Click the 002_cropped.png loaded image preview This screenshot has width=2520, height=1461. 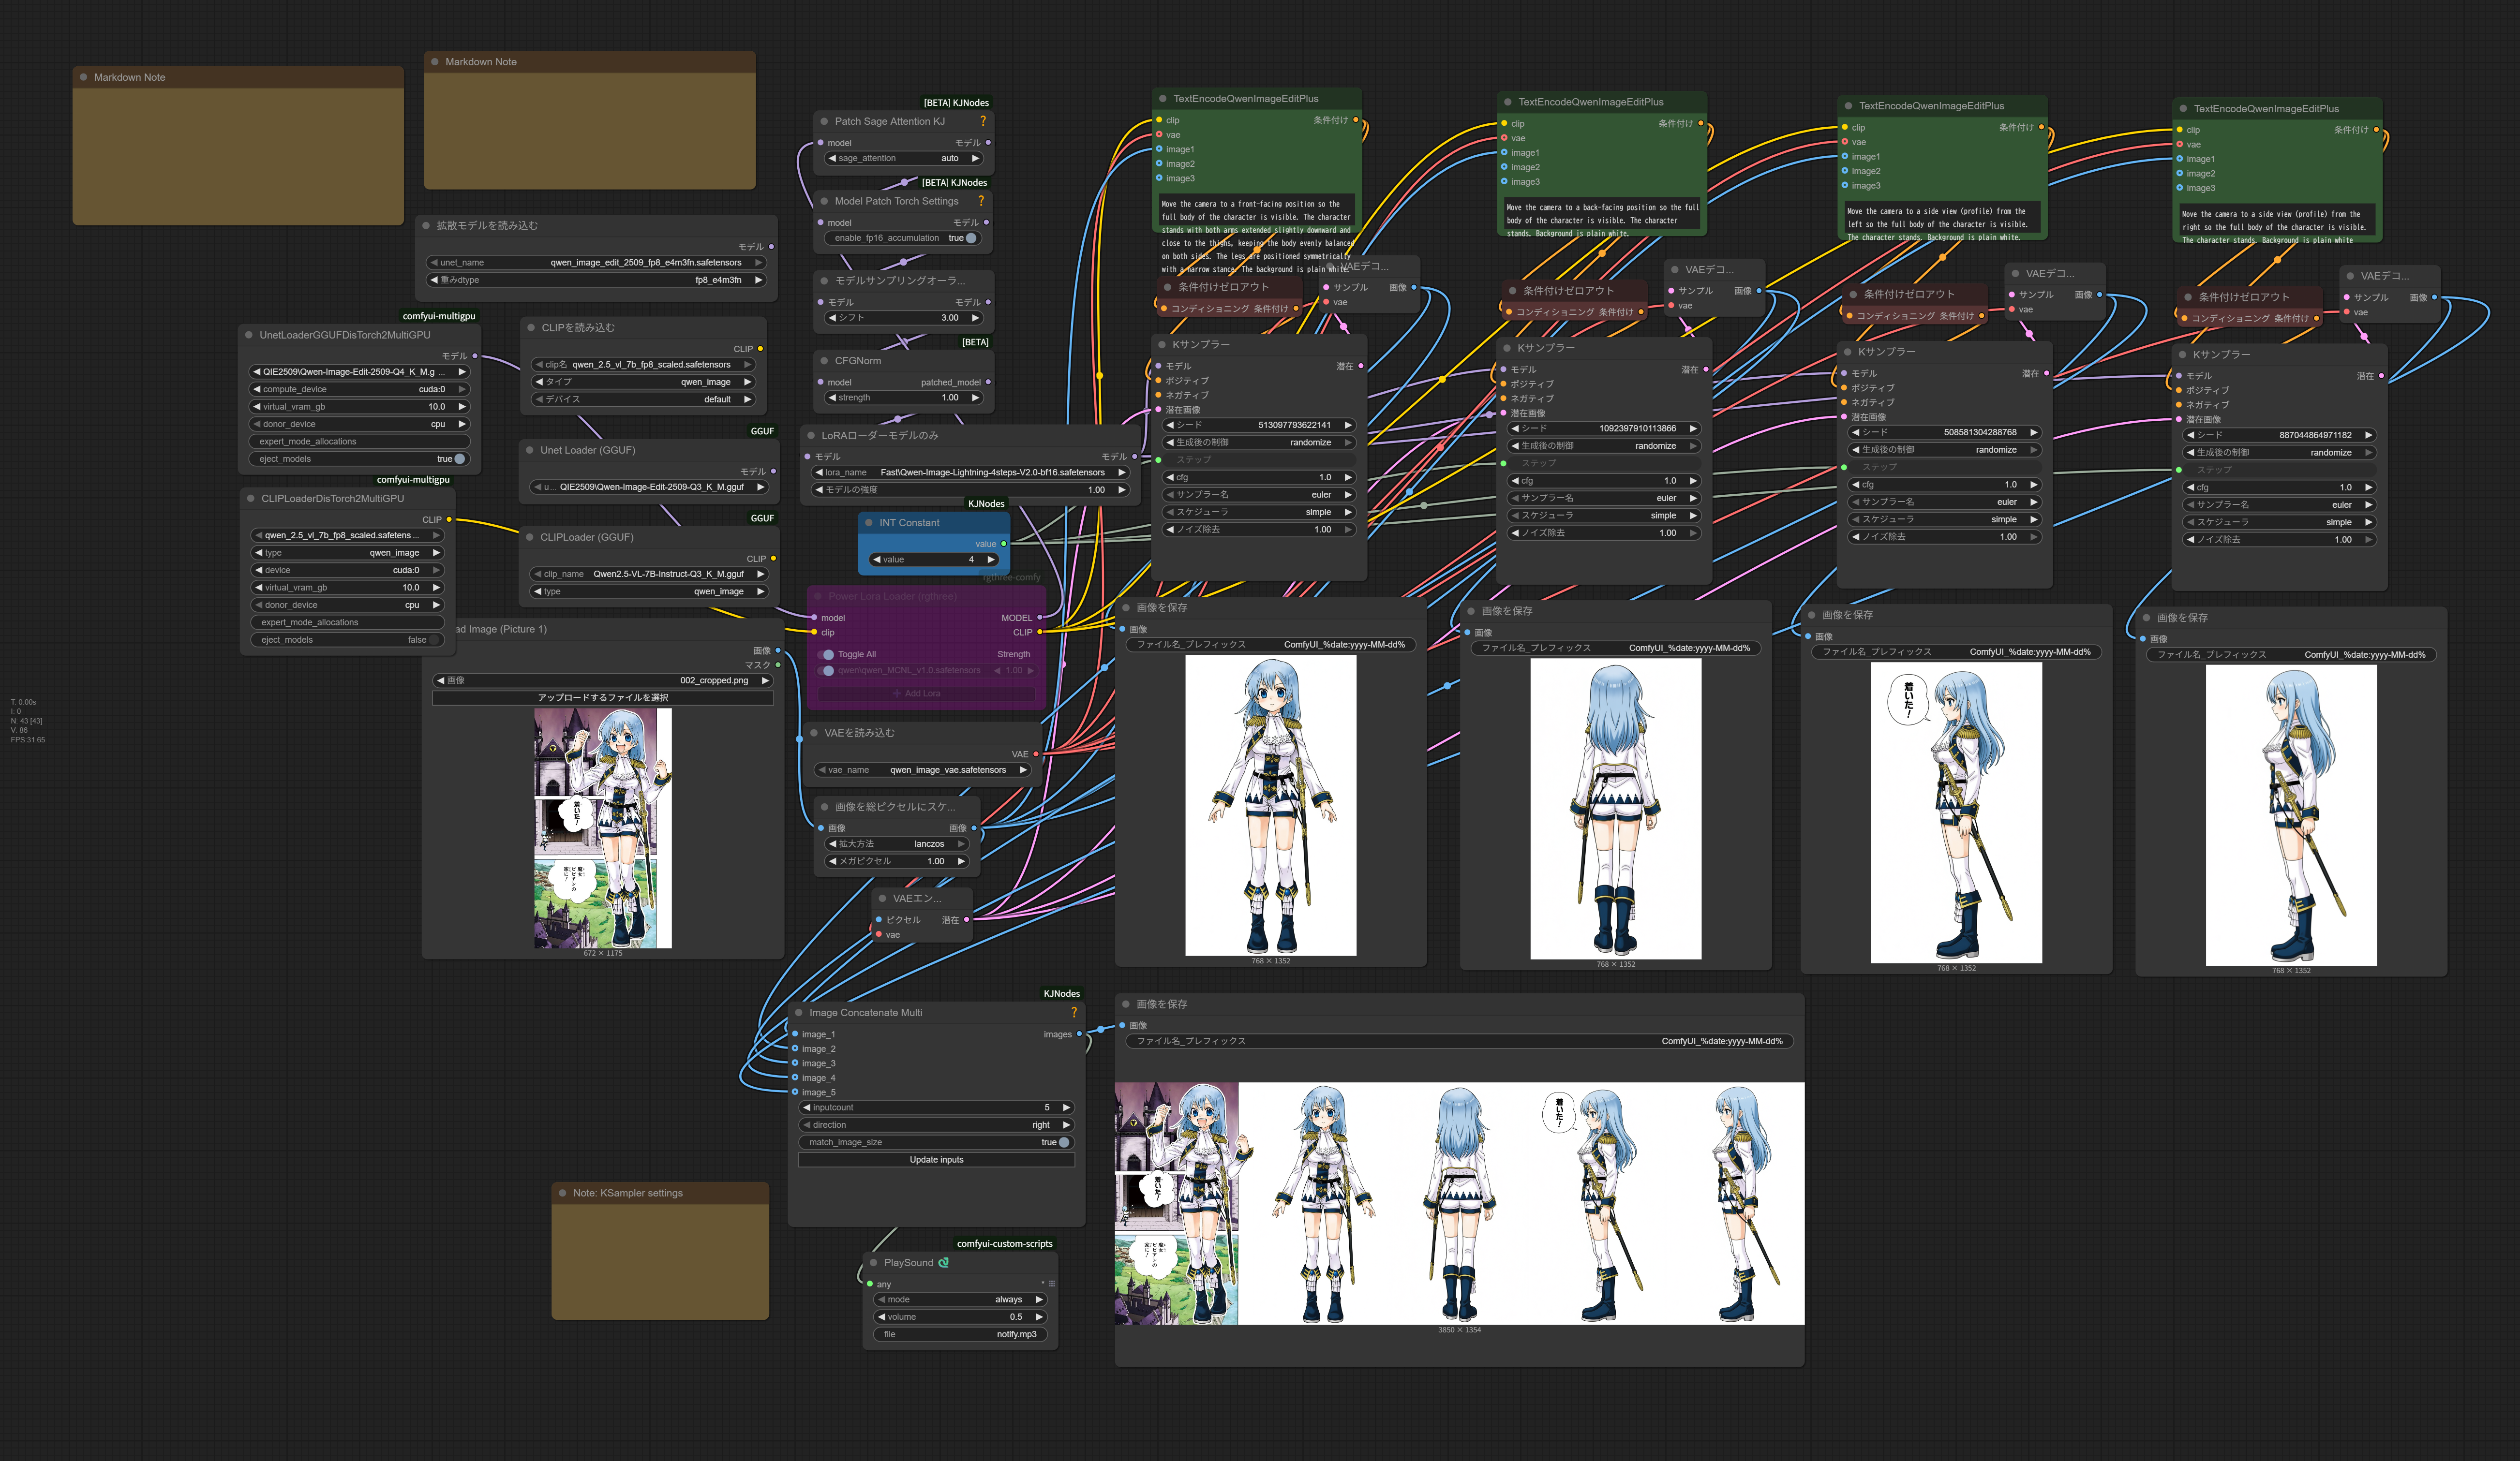pos(602,828)
